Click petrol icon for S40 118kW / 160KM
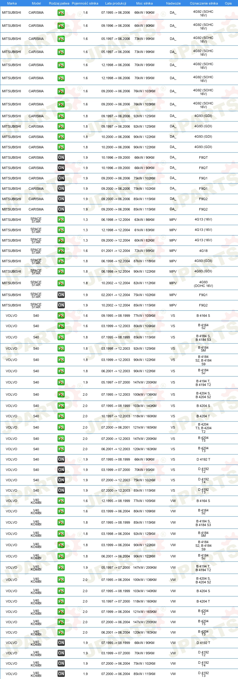 61,416
